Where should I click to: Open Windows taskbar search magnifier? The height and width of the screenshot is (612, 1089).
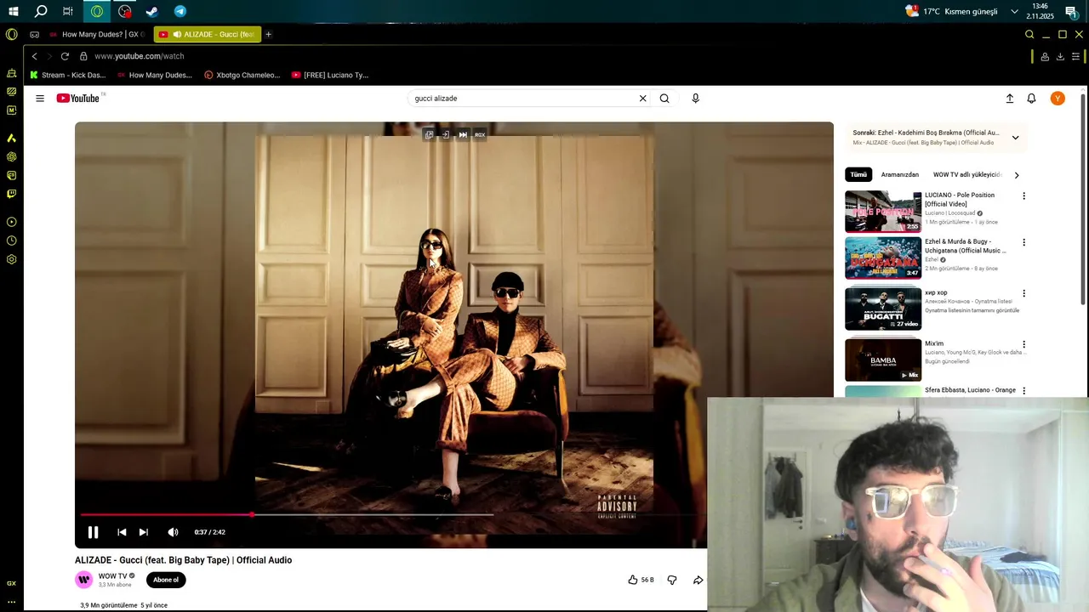[41, 11]
